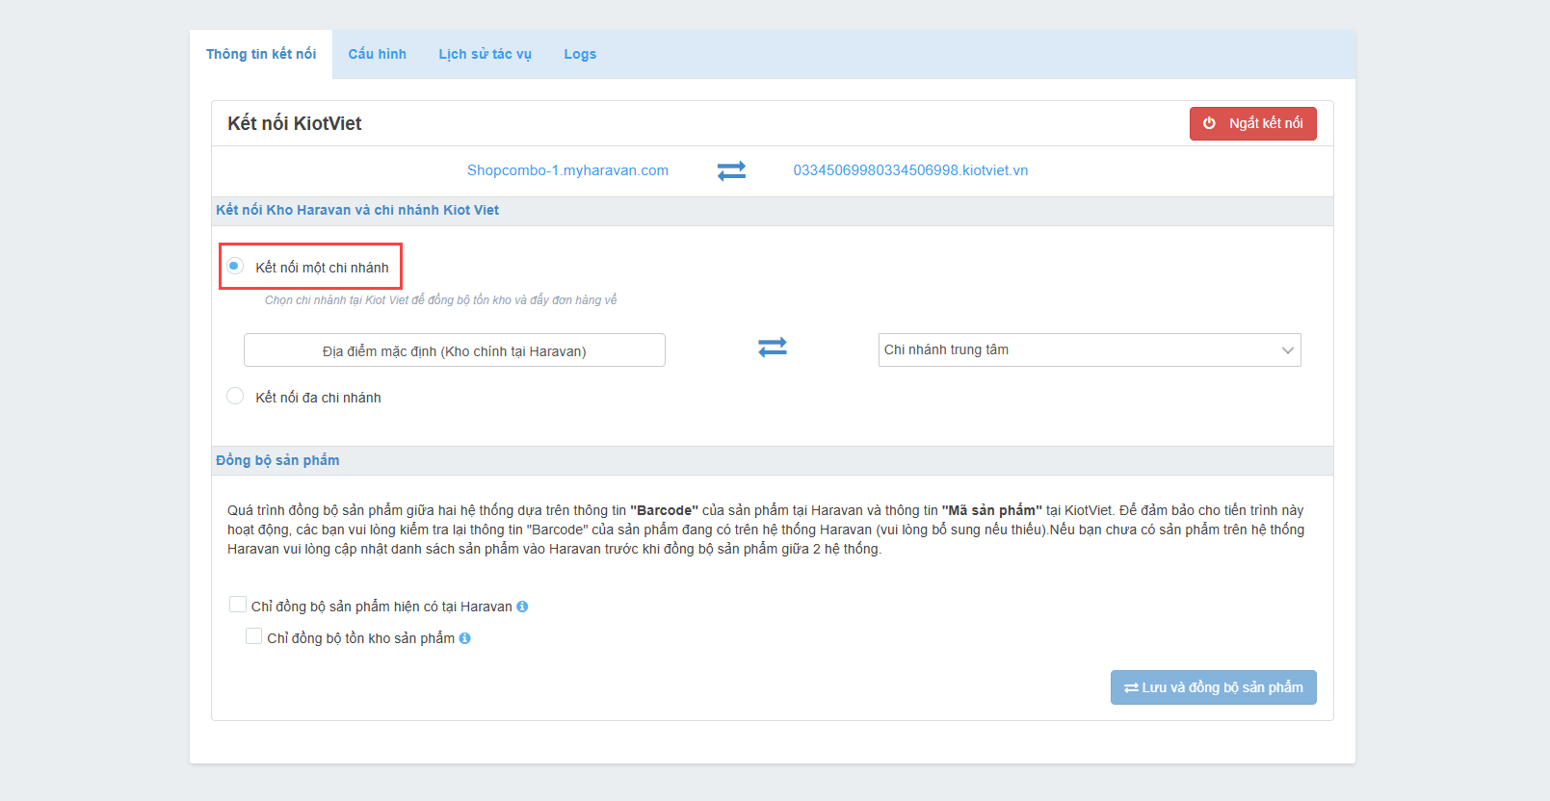
Task: Tick Chỉ đồng bộ tồn kho sản phẩm checkbox
Action: [x=254, y=636]
